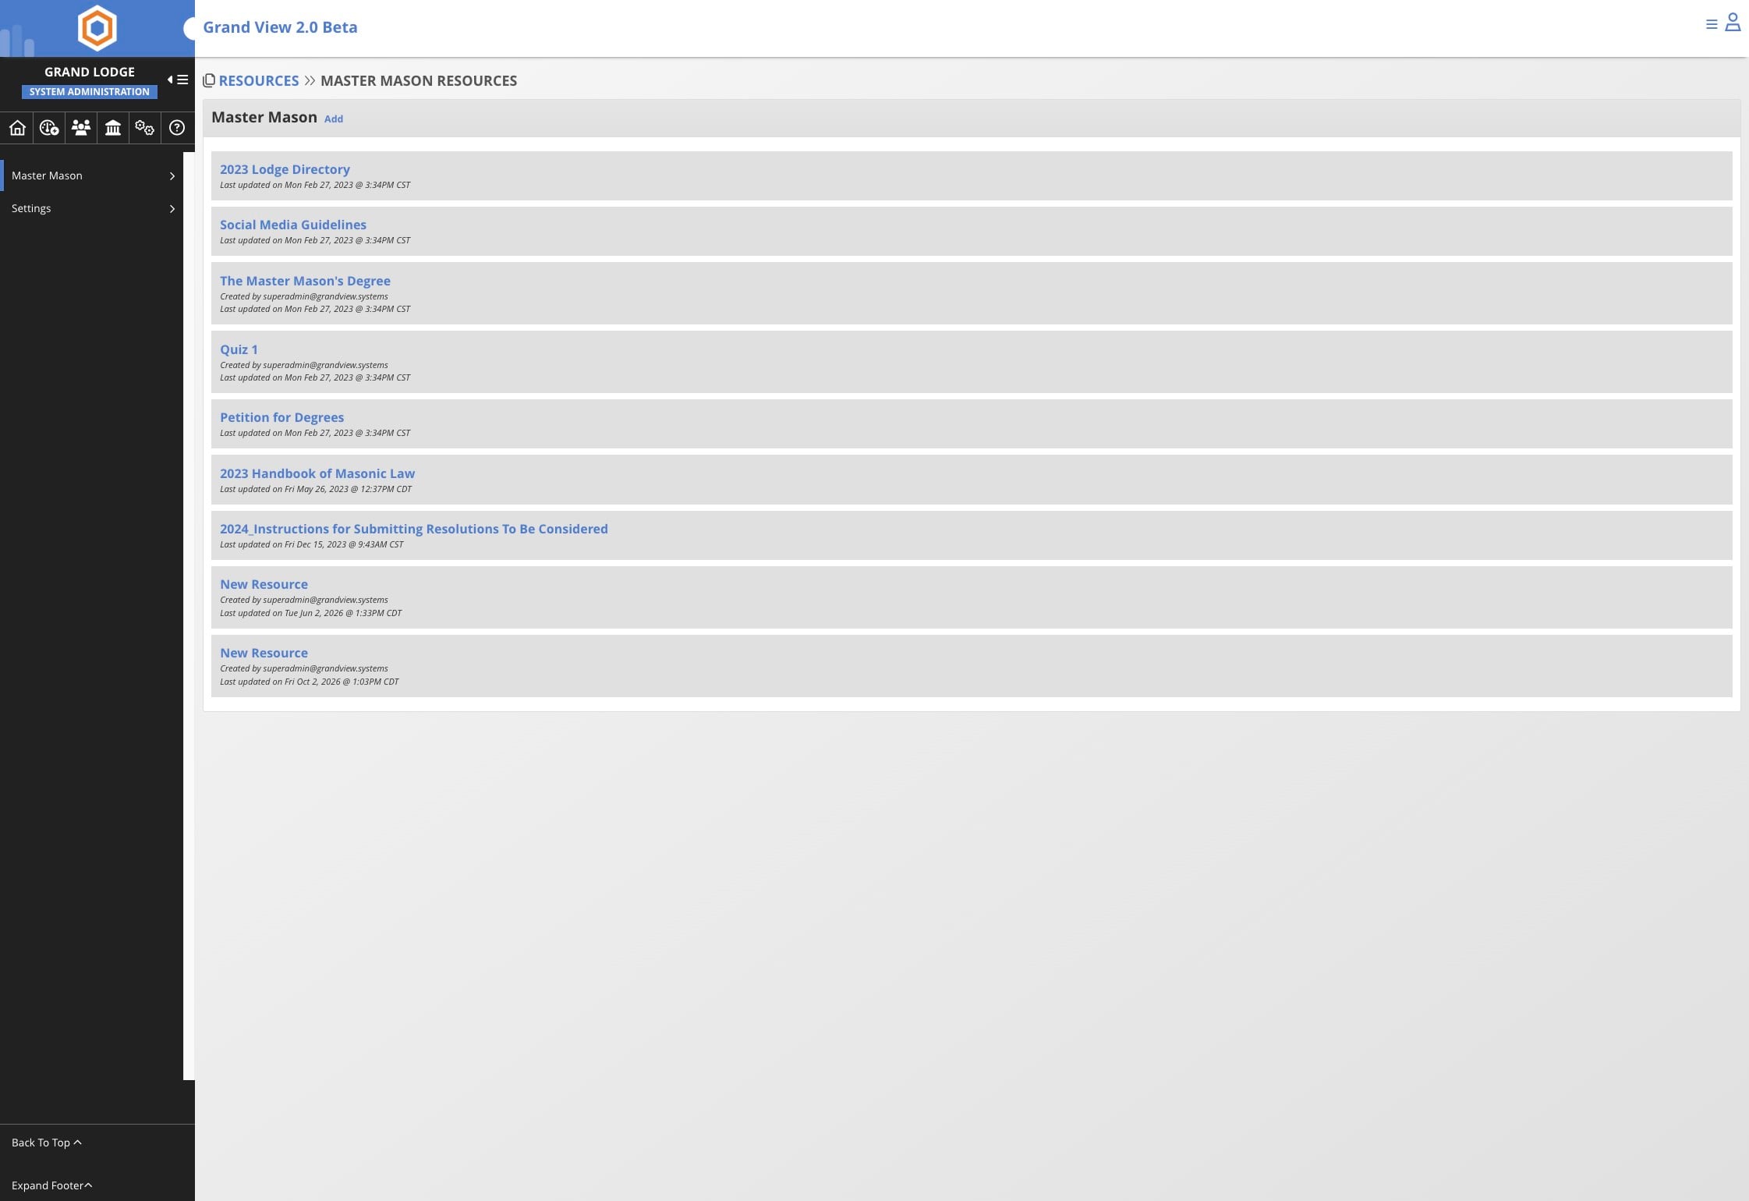Open the gears settings icon
The image size is (1749, 1201).
click(x=144, y=128)
